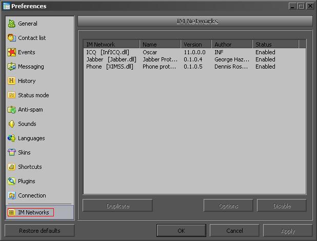This screenshot has height=241, width=317.
Task: Click the Disable button
Action: point(282,206)
